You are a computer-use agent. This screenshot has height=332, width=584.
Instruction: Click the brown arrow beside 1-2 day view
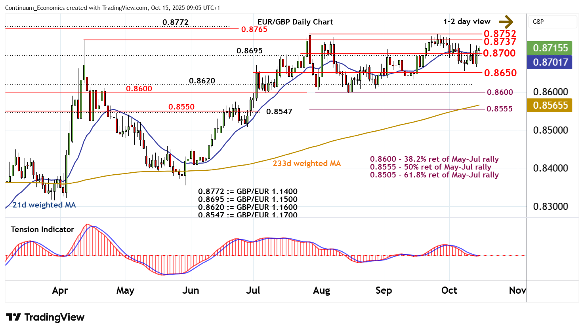506,22
